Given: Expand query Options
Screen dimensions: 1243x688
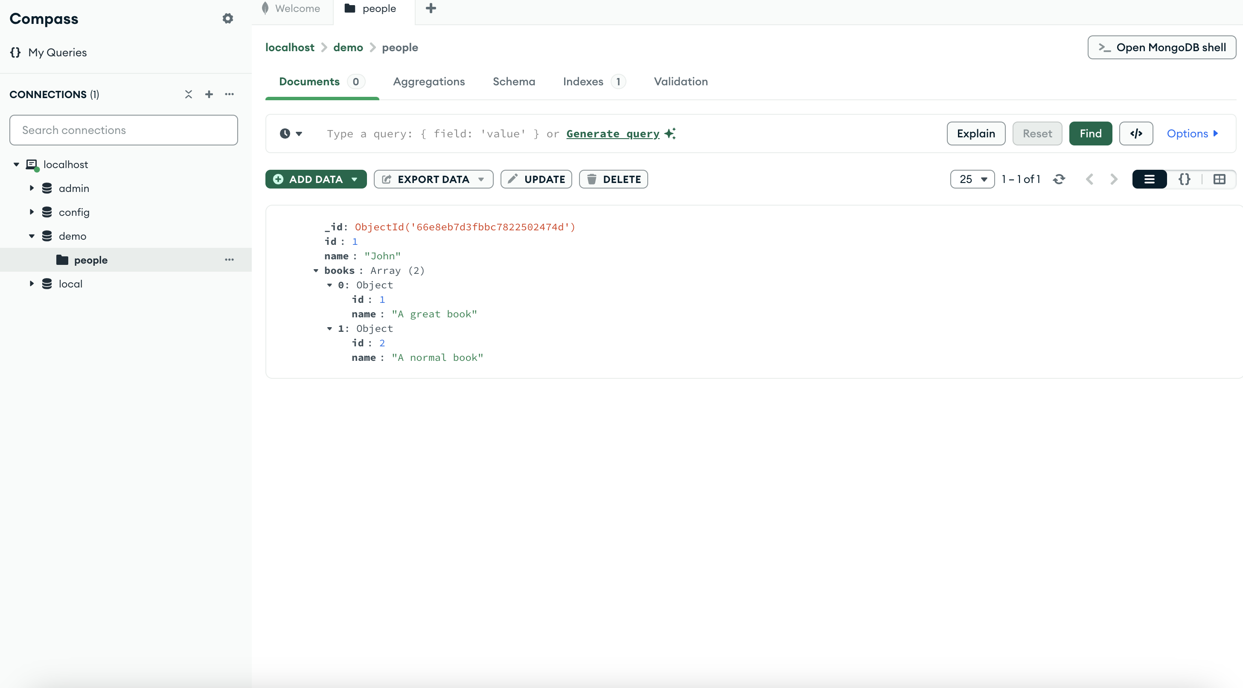Looking at the screenshot, I should (x=1192, y=134).
